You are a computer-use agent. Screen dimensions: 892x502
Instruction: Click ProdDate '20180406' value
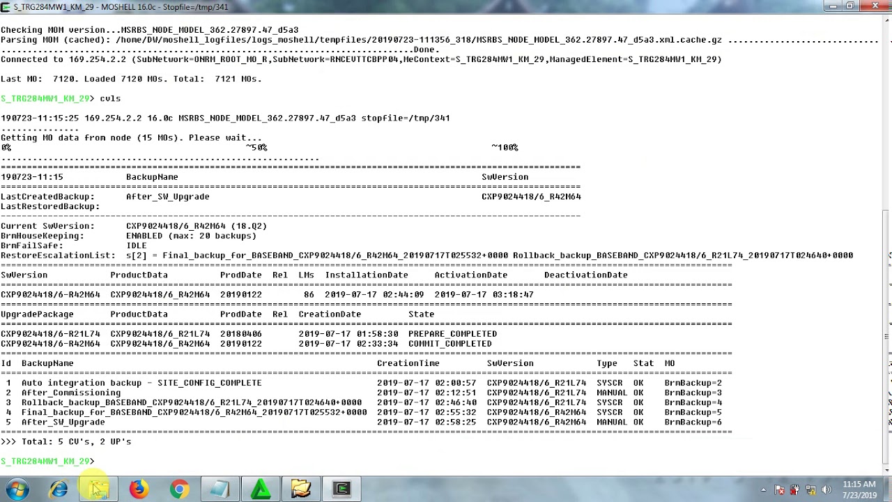point(241,334)
